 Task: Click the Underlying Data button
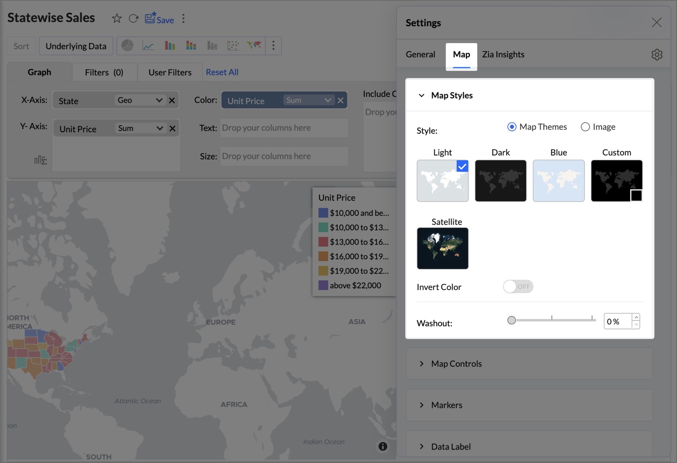coord(76,46)
